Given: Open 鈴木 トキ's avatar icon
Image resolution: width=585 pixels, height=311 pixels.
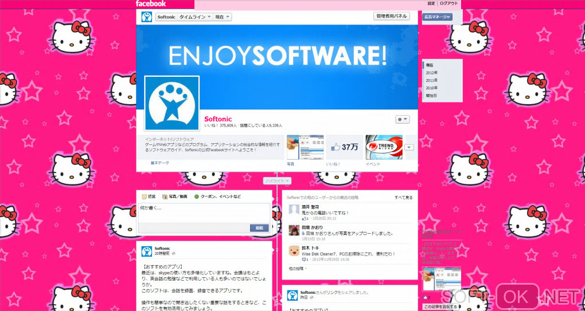Looking at the screenshot, I should point(294,251).
